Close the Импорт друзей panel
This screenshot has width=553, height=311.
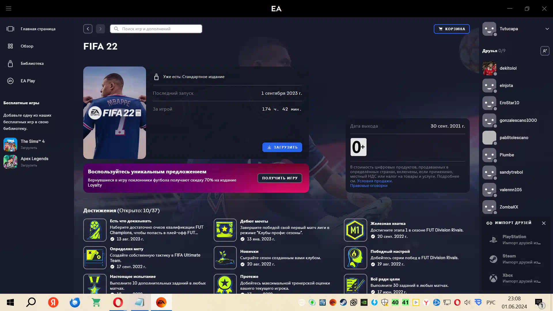tap(543, 223)
